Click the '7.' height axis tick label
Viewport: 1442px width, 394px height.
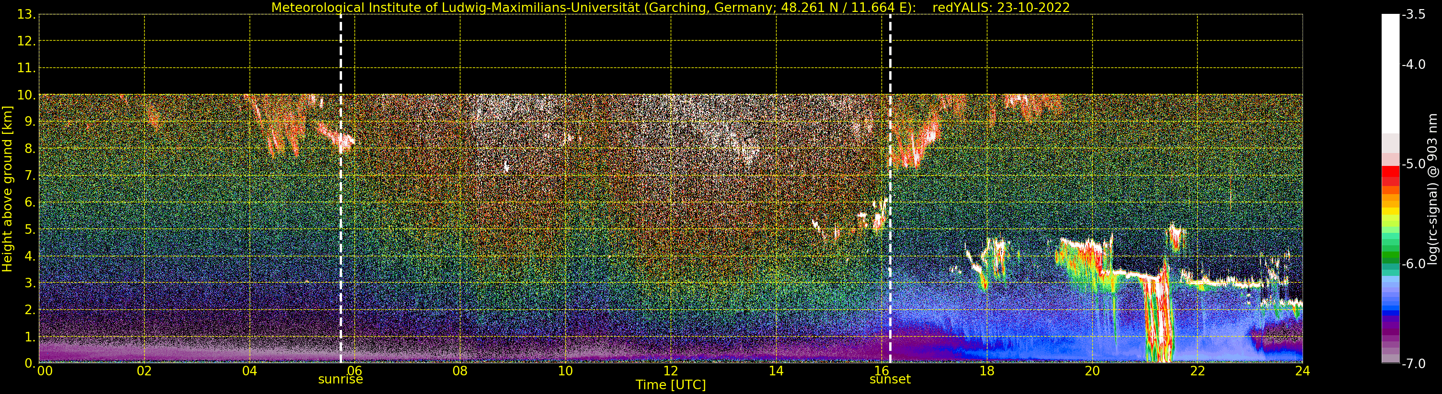coord(30,175)
